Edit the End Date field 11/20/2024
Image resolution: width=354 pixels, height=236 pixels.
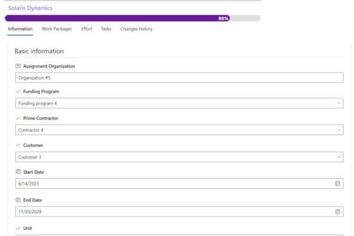[x=179, y=212]
